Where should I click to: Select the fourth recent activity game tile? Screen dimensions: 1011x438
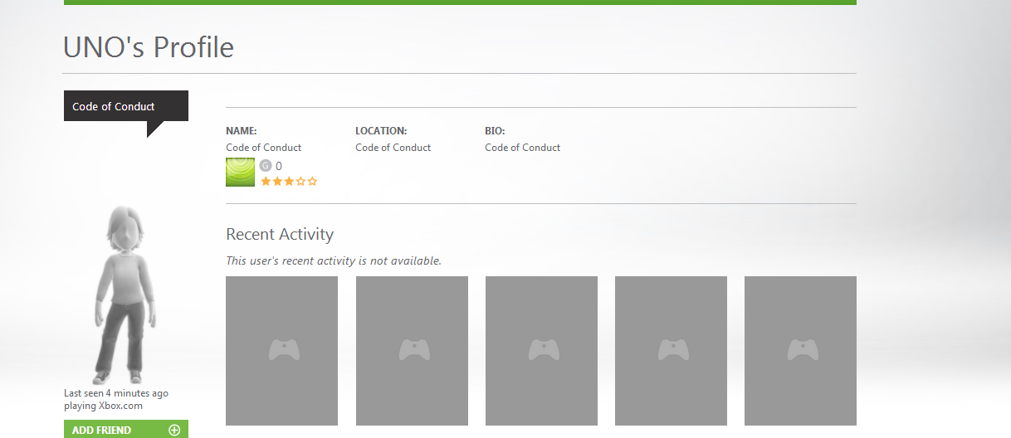[671, 351]
